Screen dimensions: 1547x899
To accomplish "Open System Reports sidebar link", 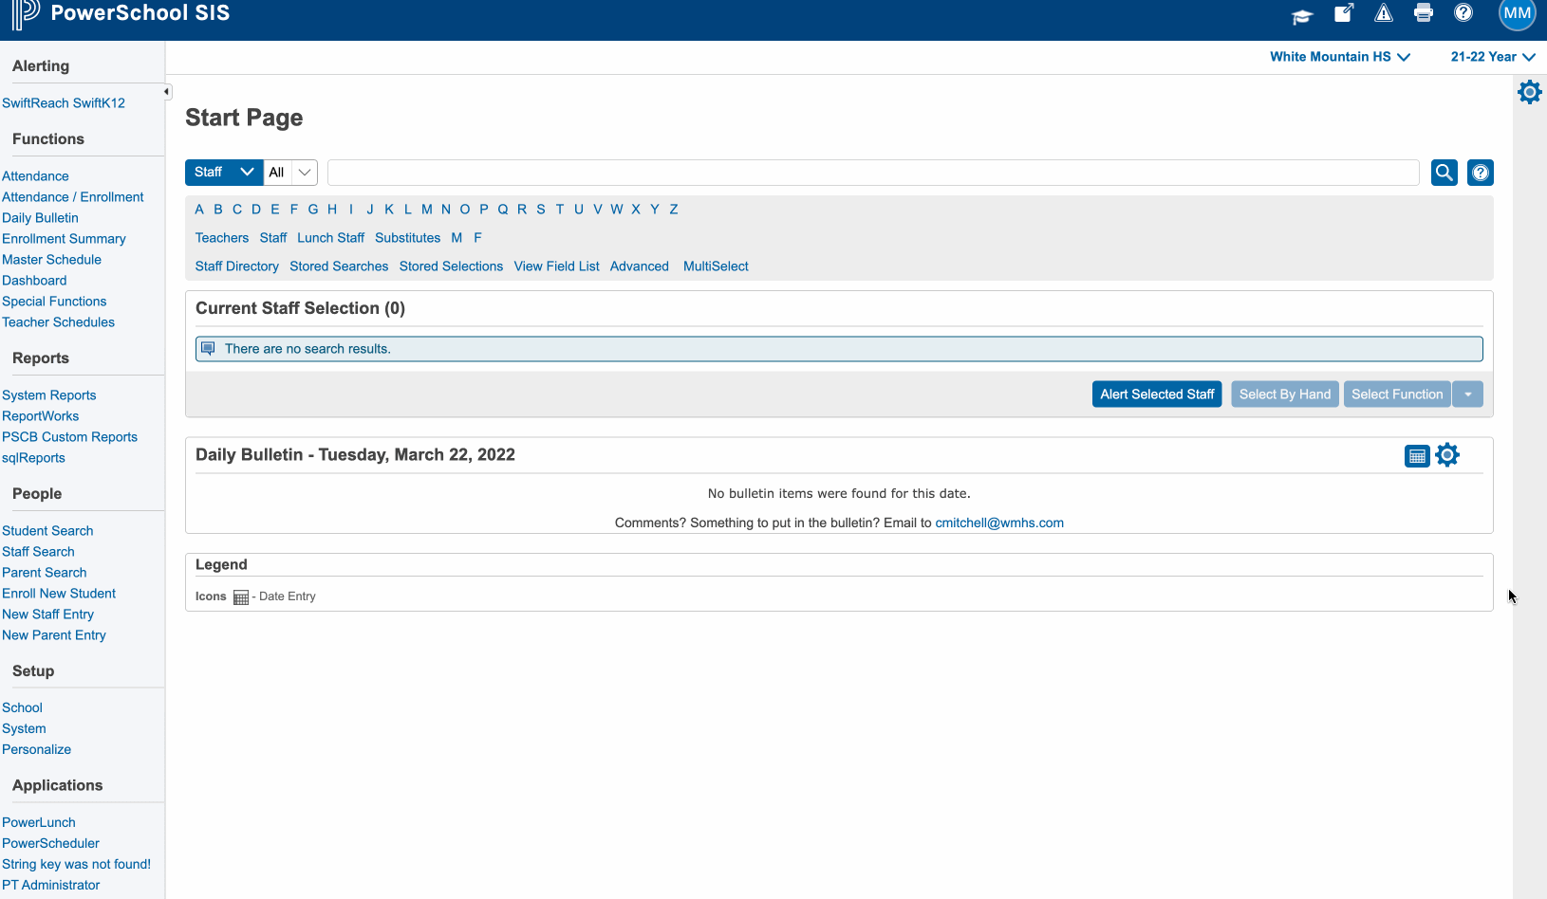I will coord(49,395).
